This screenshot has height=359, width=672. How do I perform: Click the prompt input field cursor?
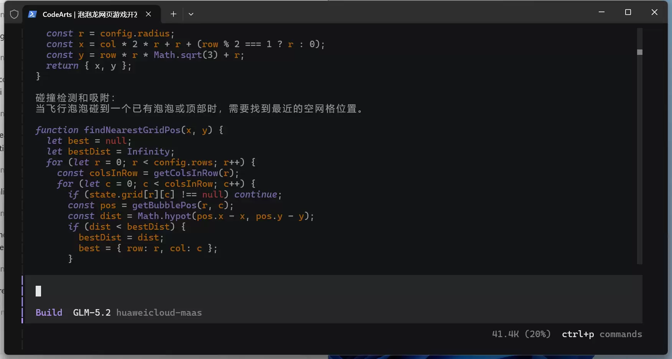point(38,291)
